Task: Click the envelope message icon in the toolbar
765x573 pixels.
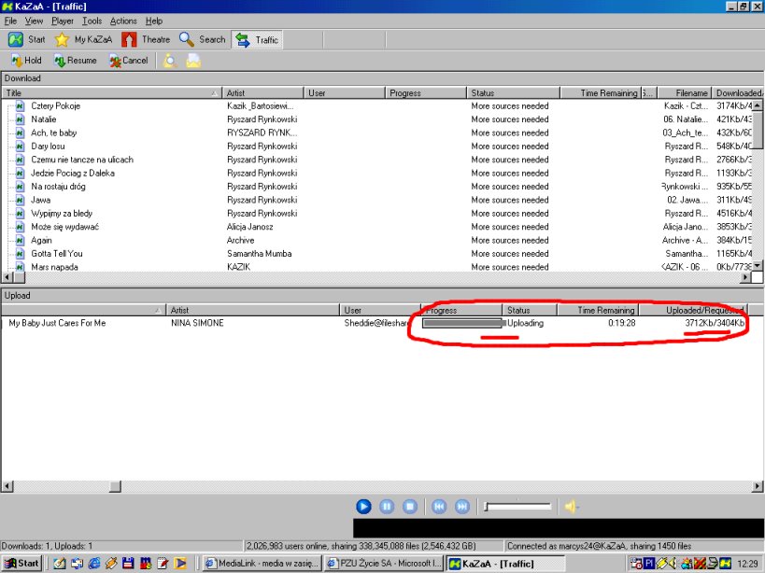Action: 193,61
